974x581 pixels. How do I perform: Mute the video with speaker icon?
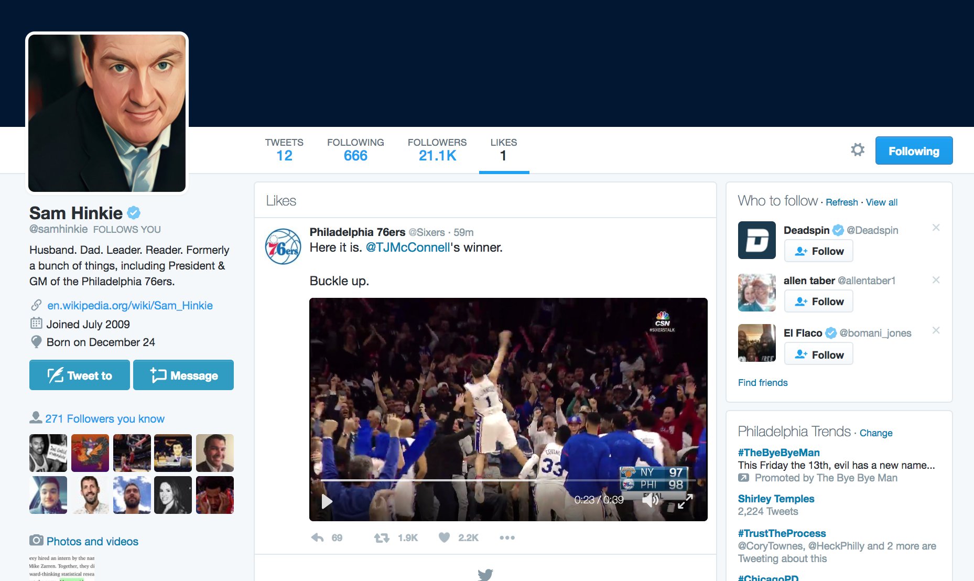[650, 500]
